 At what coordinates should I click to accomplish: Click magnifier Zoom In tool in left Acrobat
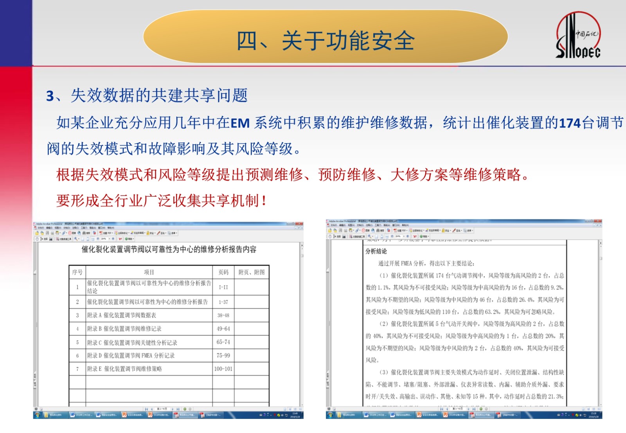pos(76,239)
